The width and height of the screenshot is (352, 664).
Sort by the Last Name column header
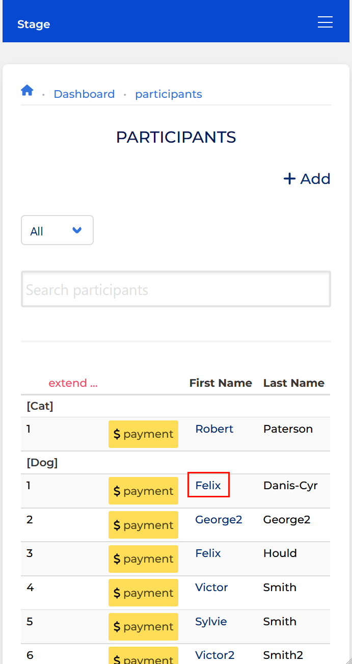click(x=294, y=383)
